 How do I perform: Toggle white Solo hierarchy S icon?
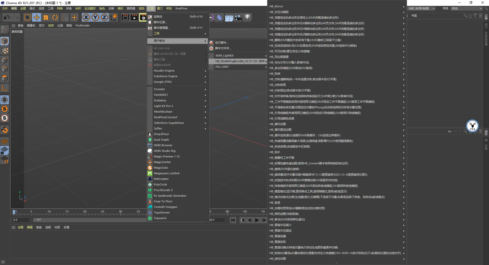click(x=5, y=118)
